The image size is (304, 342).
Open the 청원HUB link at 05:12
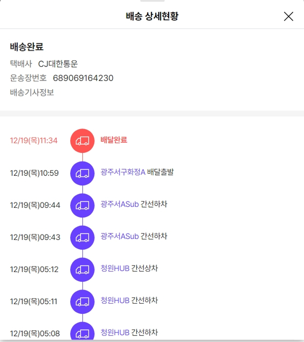[x=115, y=268]
